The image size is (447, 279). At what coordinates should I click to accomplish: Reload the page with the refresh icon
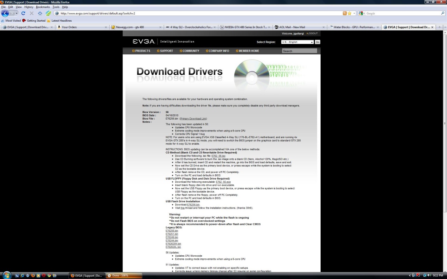23,13
